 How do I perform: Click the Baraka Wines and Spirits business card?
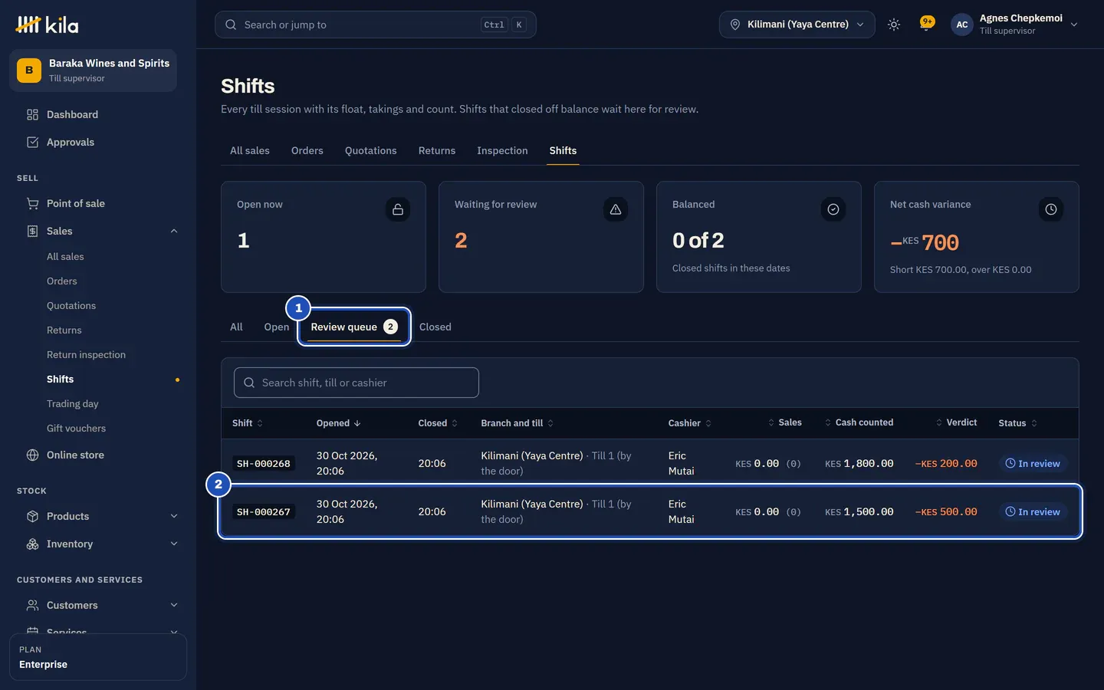(93, 71)
